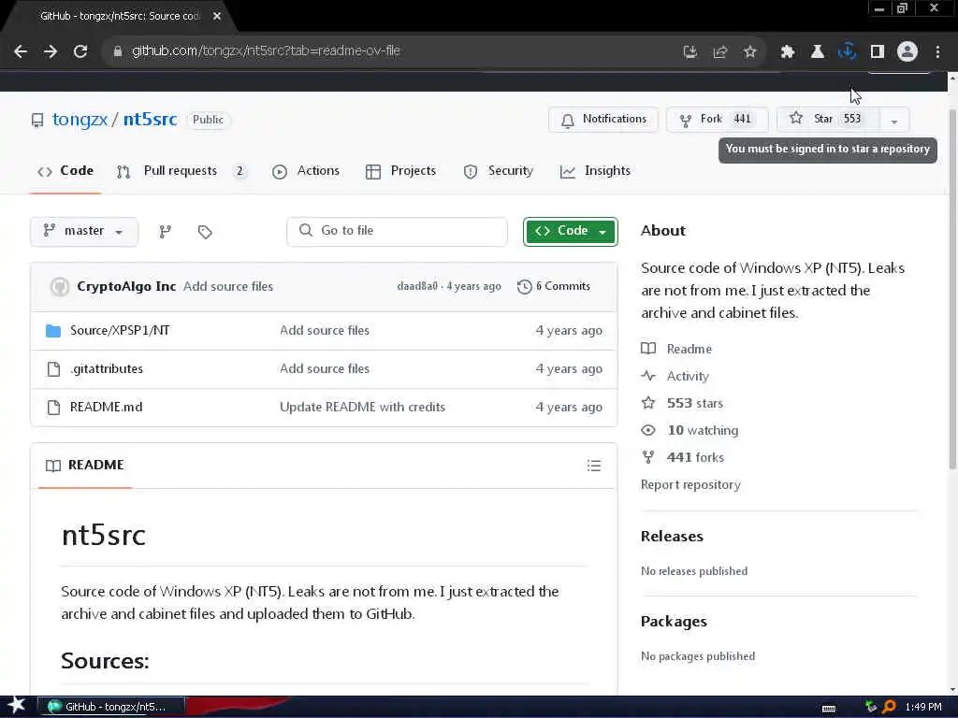Open Chrome Labs flask icon

click(x=818, y=52)
